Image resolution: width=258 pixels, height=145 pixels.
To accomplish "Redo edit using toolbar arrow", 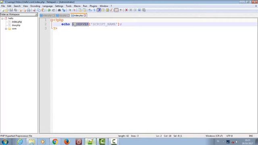I will [x=54, y=10].
